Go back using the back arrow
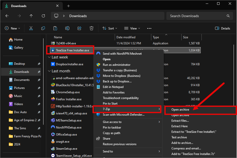 click(7, 16)
